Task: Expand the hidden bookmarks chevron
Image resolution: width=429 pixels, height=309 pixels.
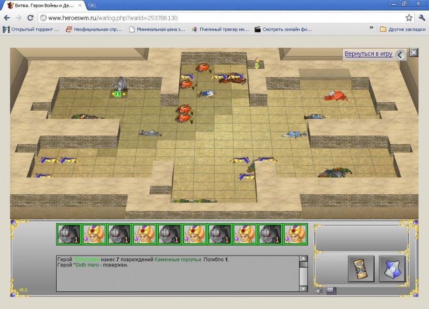Action: point(371,28)
